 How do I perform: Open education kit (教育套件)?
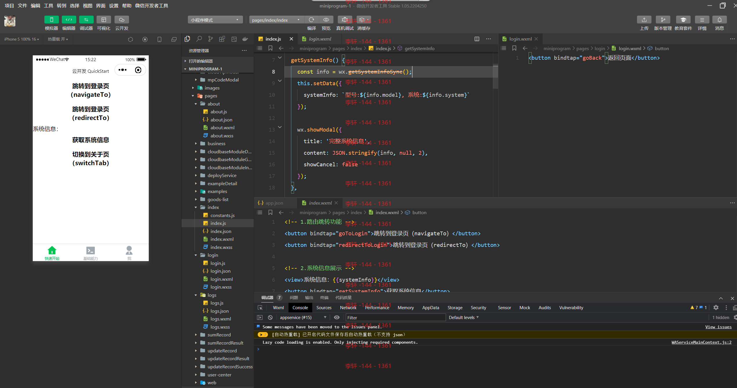point(683,20)
